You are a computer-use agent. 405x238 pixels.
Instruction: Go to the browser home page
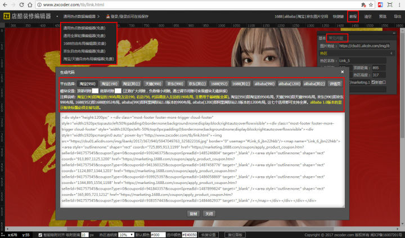pyautogui.click(x=30, y=5)
